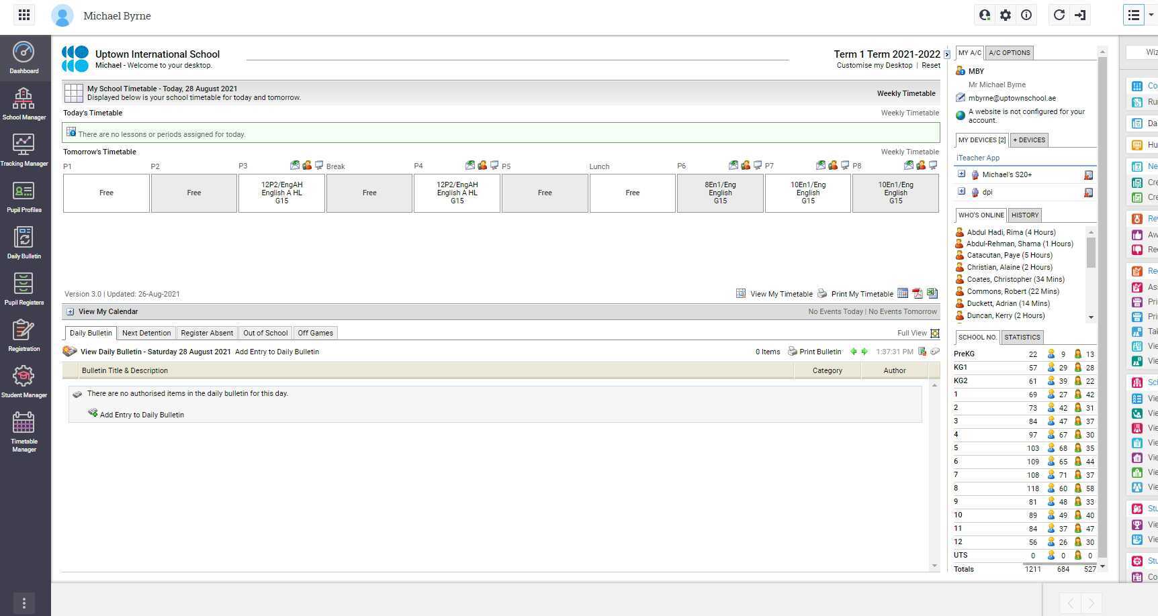The width and height of the screenshot is (1158, 616).
Task: Export the timetable as PDF
Action: [x=918, y=293]
